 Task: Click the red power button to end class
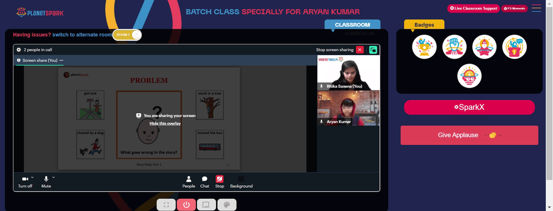click(x=186, y=205)
